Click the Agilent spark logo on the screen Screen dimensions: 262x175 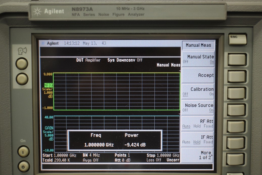pyautogui.click(x=43, y=43)
